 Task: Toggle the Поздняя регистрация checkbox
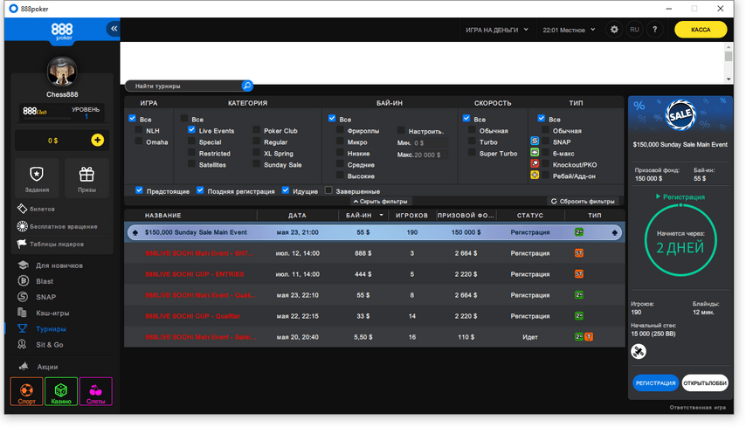pyautogui.click(x=200, y=190)
